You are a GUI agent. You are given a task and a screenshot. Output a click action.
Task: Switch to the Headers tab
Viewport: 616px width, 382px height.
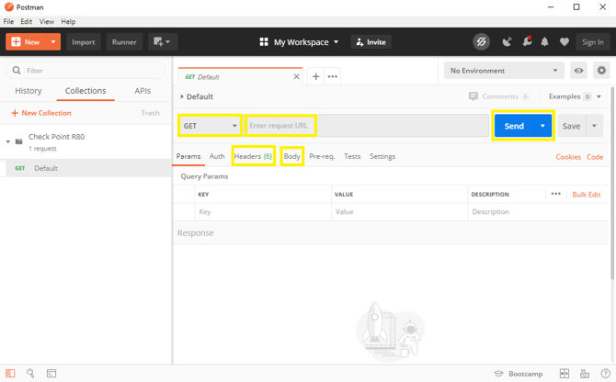[x=253, y=156]
